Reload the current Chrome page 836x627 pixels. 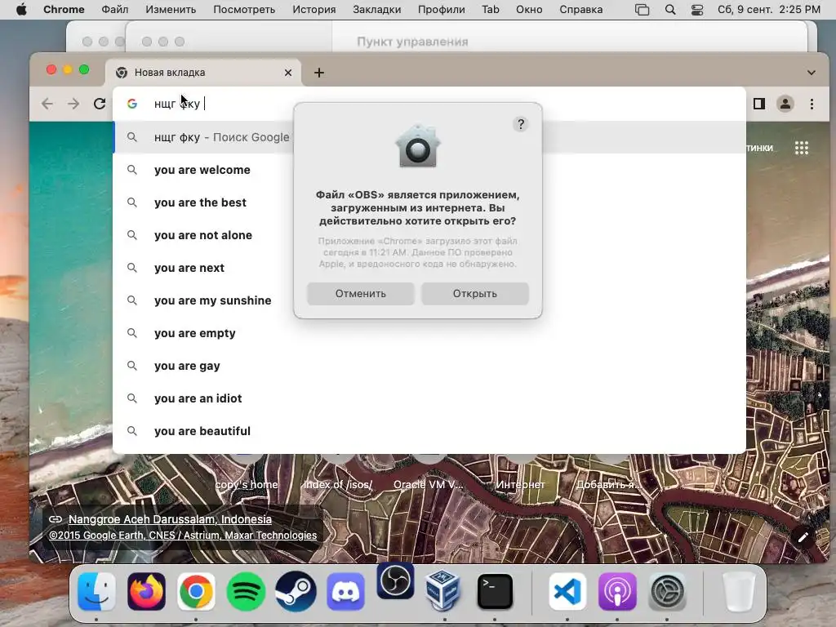[x=100, y=104]
